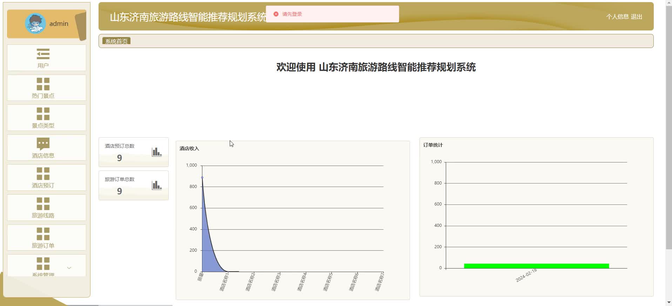Click the 景点类型 menu label

tap(43, 125)
